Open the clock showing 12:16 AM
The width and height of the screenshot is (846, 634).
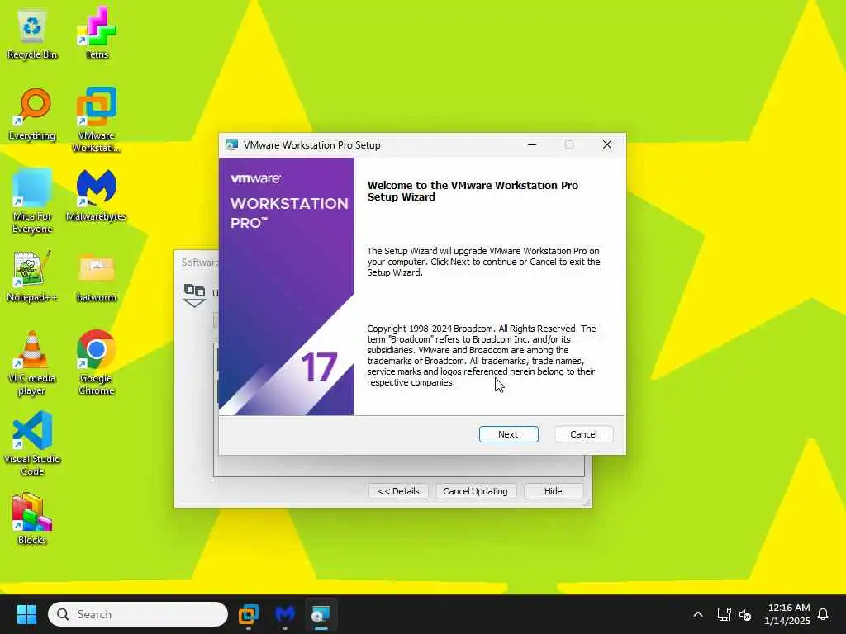[x=787, y=614]
